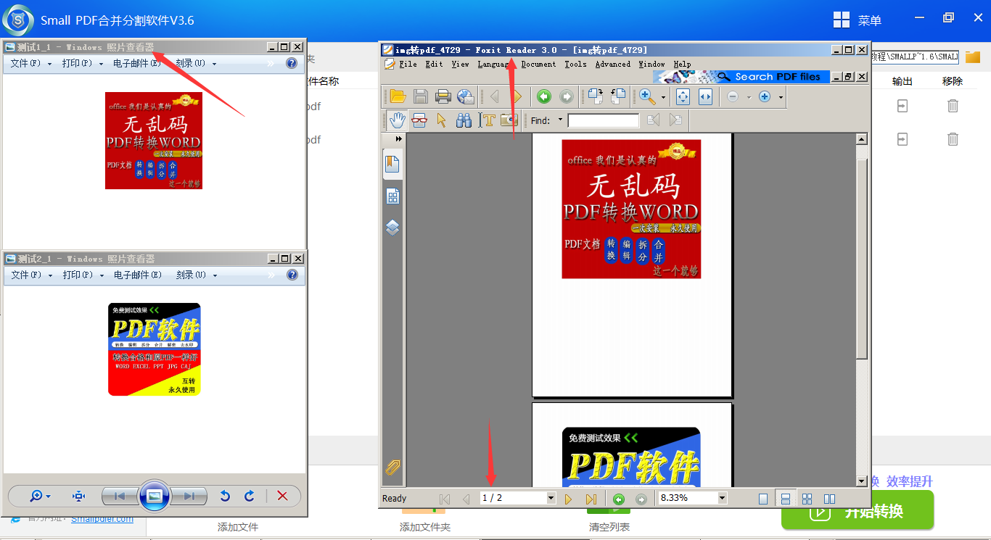Viewport: 991px width, 540px height.
Task: Click the Open folder icon in Foxit toolbar
Action: coord(397,96)
